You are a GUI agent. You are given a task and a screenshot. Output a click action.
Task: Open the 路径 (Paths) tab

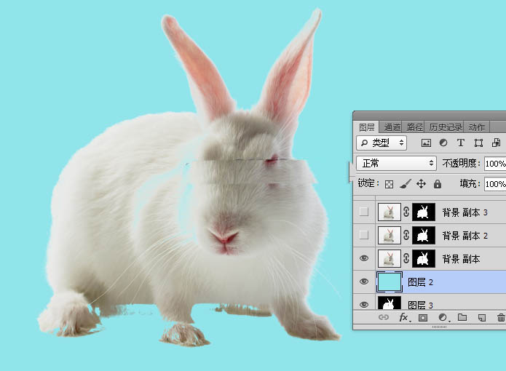pos(415,127)
